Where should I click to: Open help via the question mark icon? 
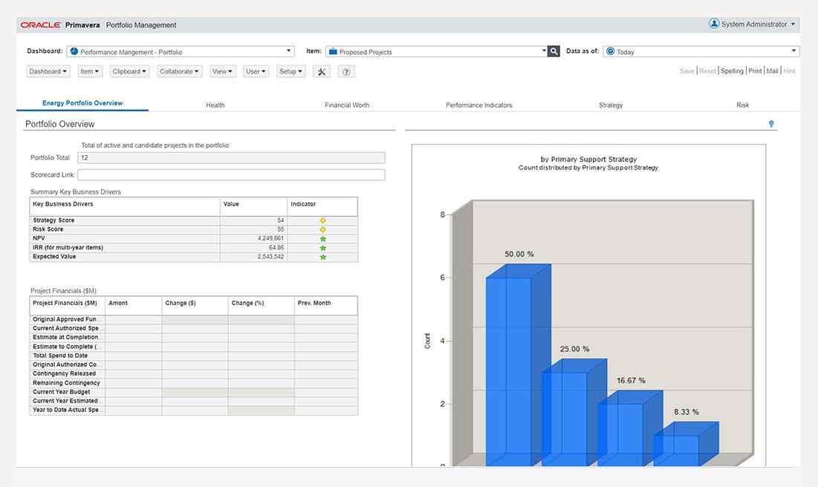tap(346, 72)
